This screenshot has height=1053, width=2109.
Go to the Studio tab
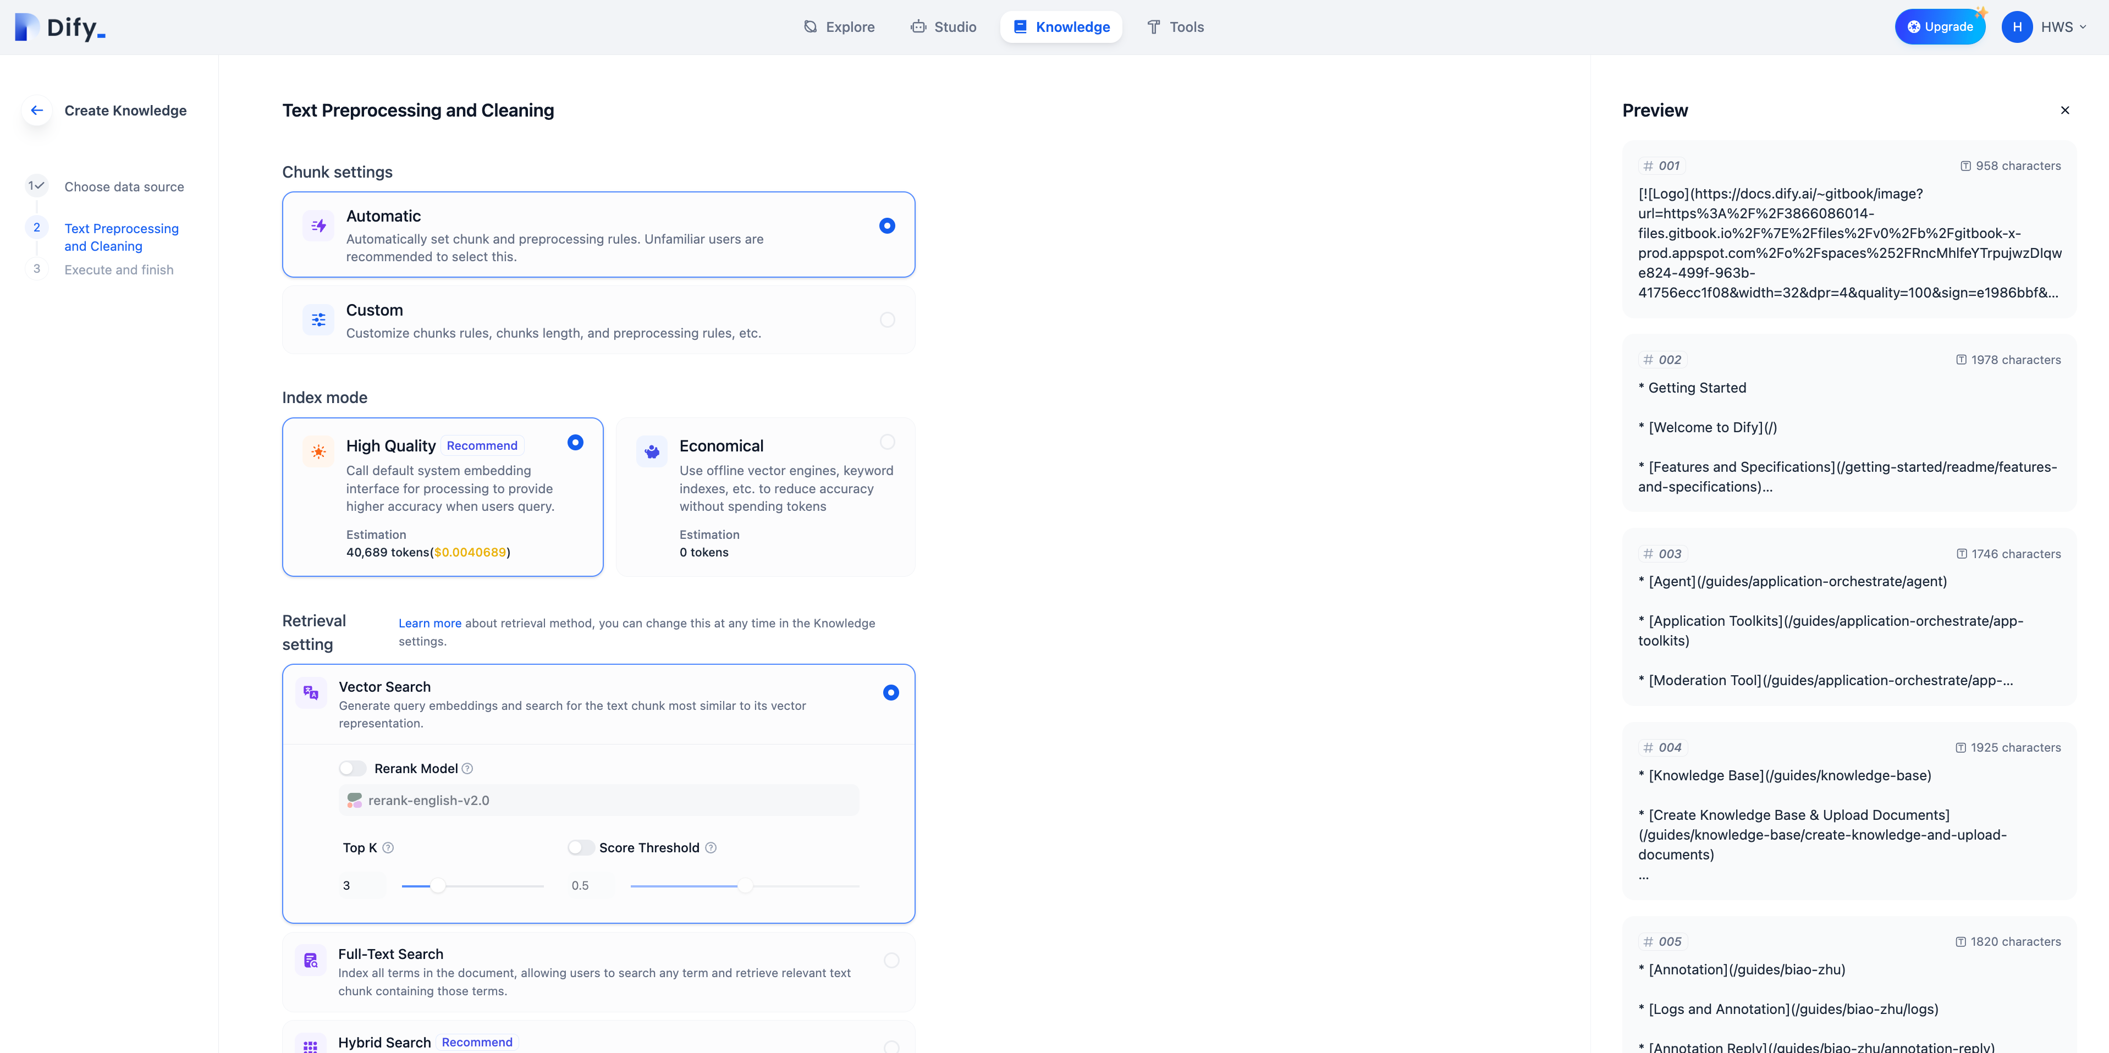pos(943,27)
